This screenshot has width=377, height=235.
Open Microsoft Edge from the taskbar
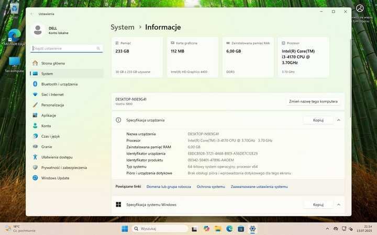click(229, 229)
